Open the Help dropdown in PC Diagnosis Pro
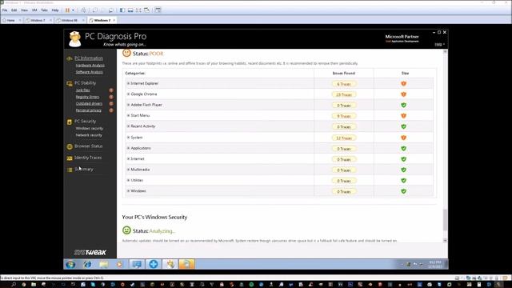512x288 pixels. (439, 45)
